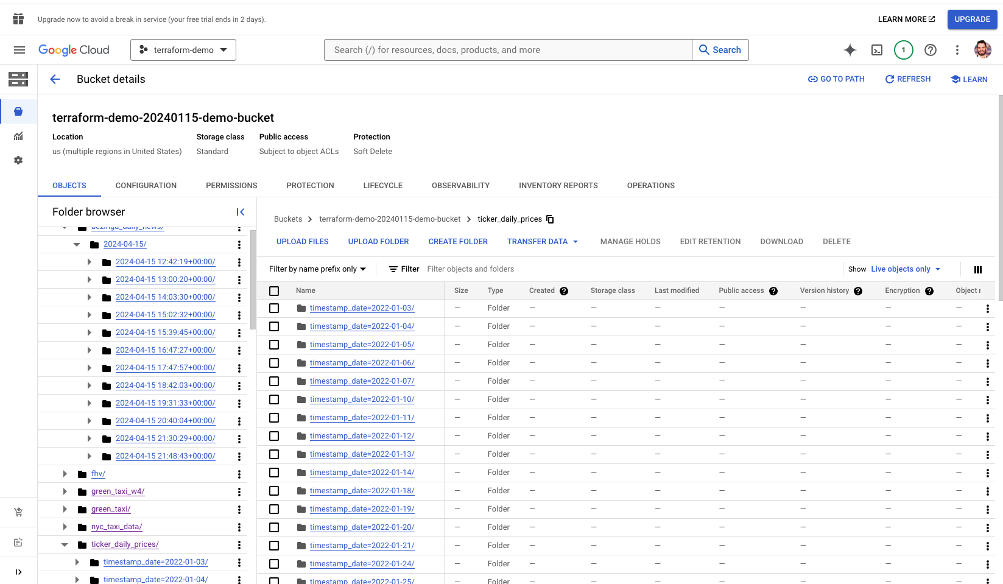Click the Refresh button
1003x584 pixels.
tap(907, 79)
